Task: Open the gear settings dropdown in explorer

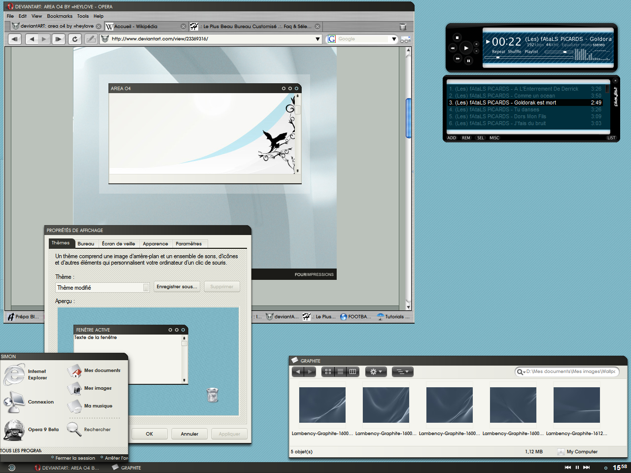Action: (x=376, y=372)
